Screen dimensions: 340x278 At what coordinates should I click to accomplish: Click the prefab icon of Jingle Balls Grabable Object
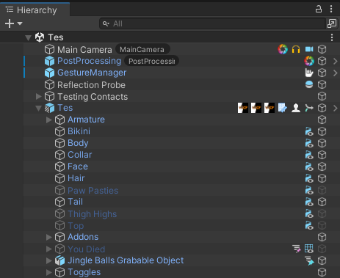59,260
